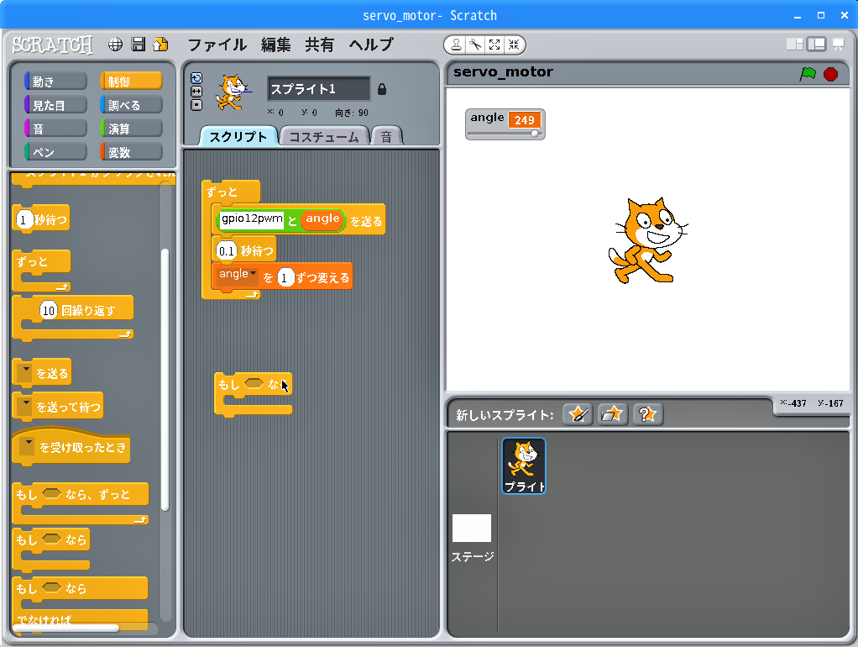858x647 pixels.
Task: Click the 1 in the palette 秒待つ block
Action: [24, 219]
